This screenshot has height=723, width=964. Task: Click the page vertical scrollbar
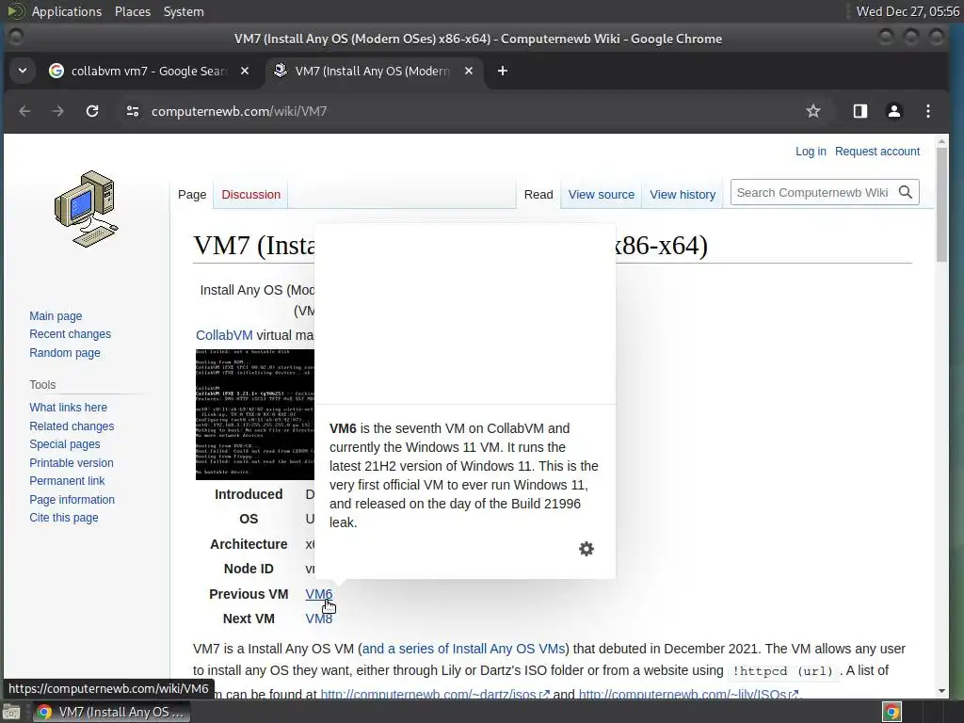(941, 203)
